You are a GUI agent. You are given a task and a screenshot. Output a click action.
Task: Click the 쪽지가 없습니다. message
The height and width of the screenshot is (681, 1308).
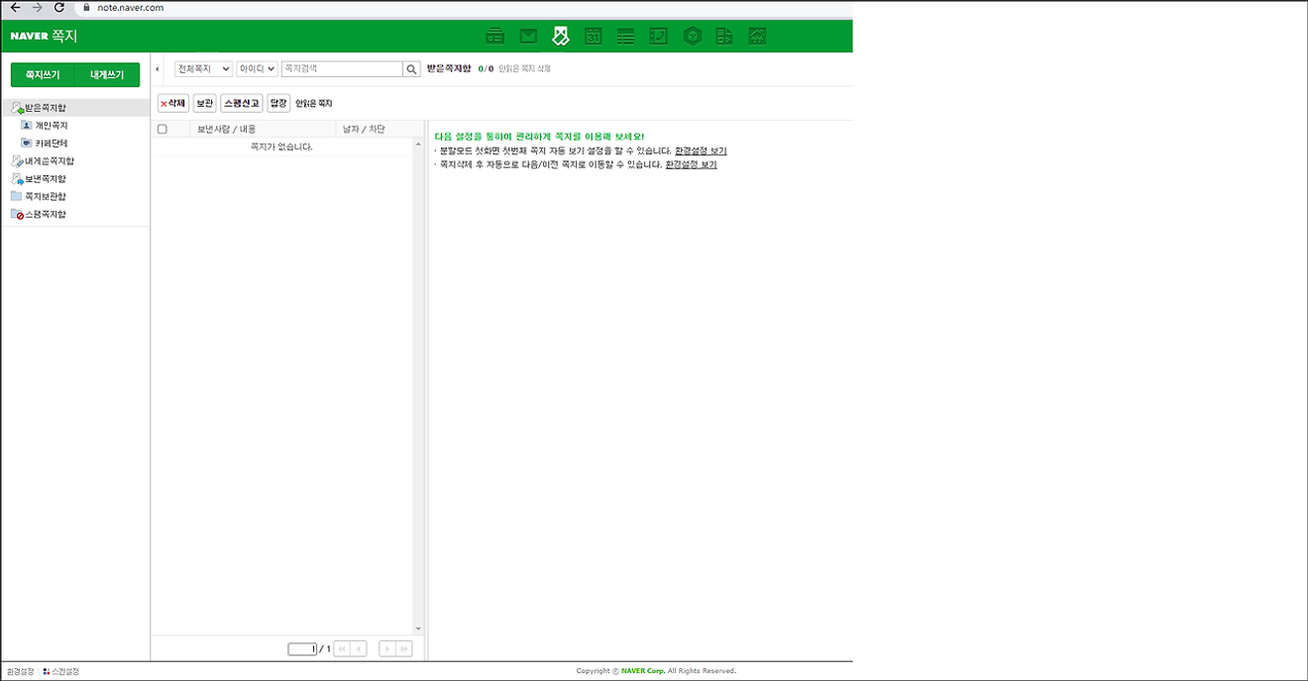click(281, 146)
